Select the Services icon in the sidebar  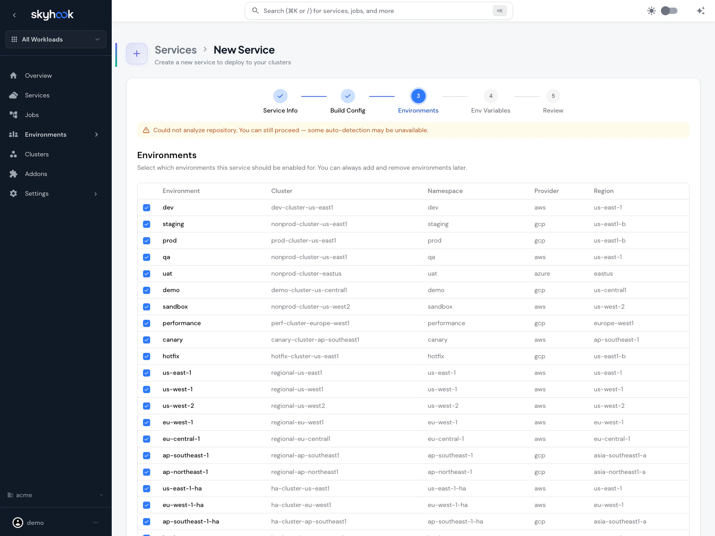(x=13, y=95)
